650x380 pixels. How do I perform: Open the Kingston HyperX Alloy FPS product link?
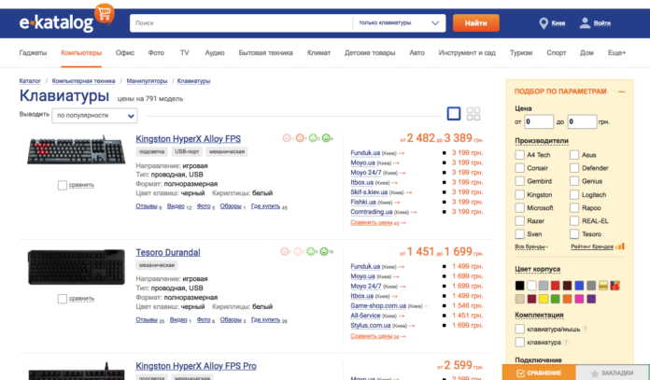pyautogui.click(x=189, y=139)
